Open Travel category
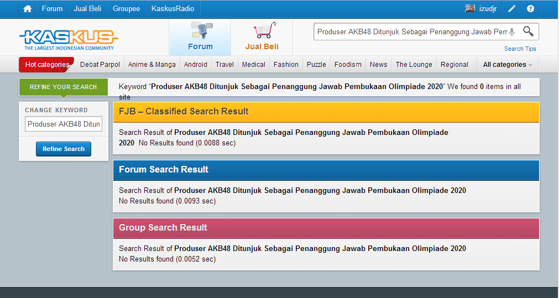Image resolution: width=559 pixels, height=298 pixels. 224,65
